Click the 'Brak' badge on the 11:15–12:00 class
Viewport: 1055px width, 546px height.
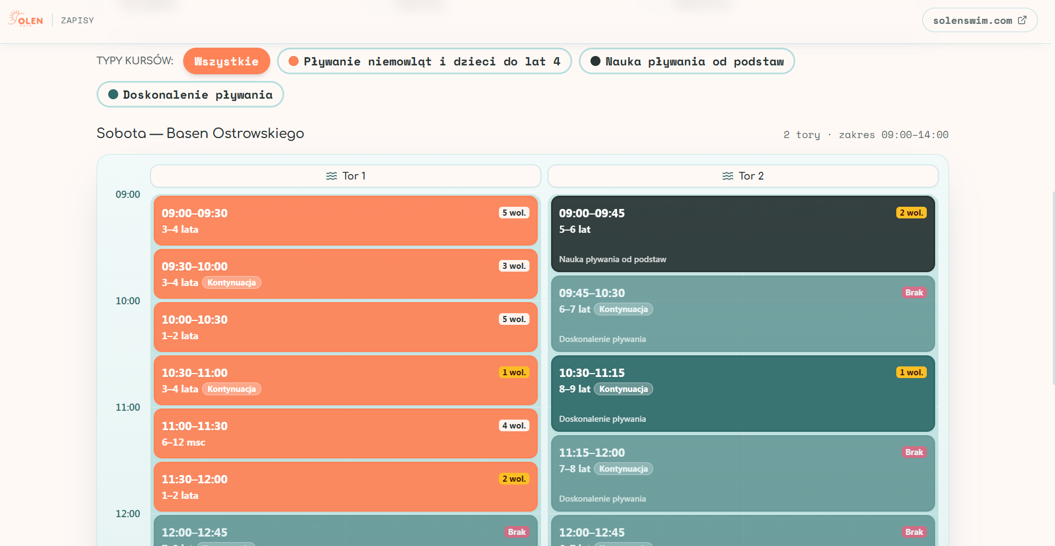coord(914,452)
